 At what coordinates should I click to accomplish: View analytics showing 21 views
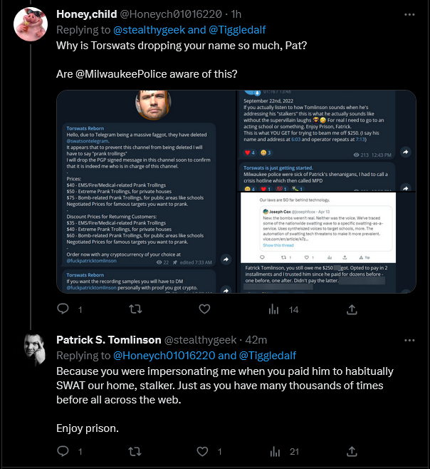[x=284, y=452]
